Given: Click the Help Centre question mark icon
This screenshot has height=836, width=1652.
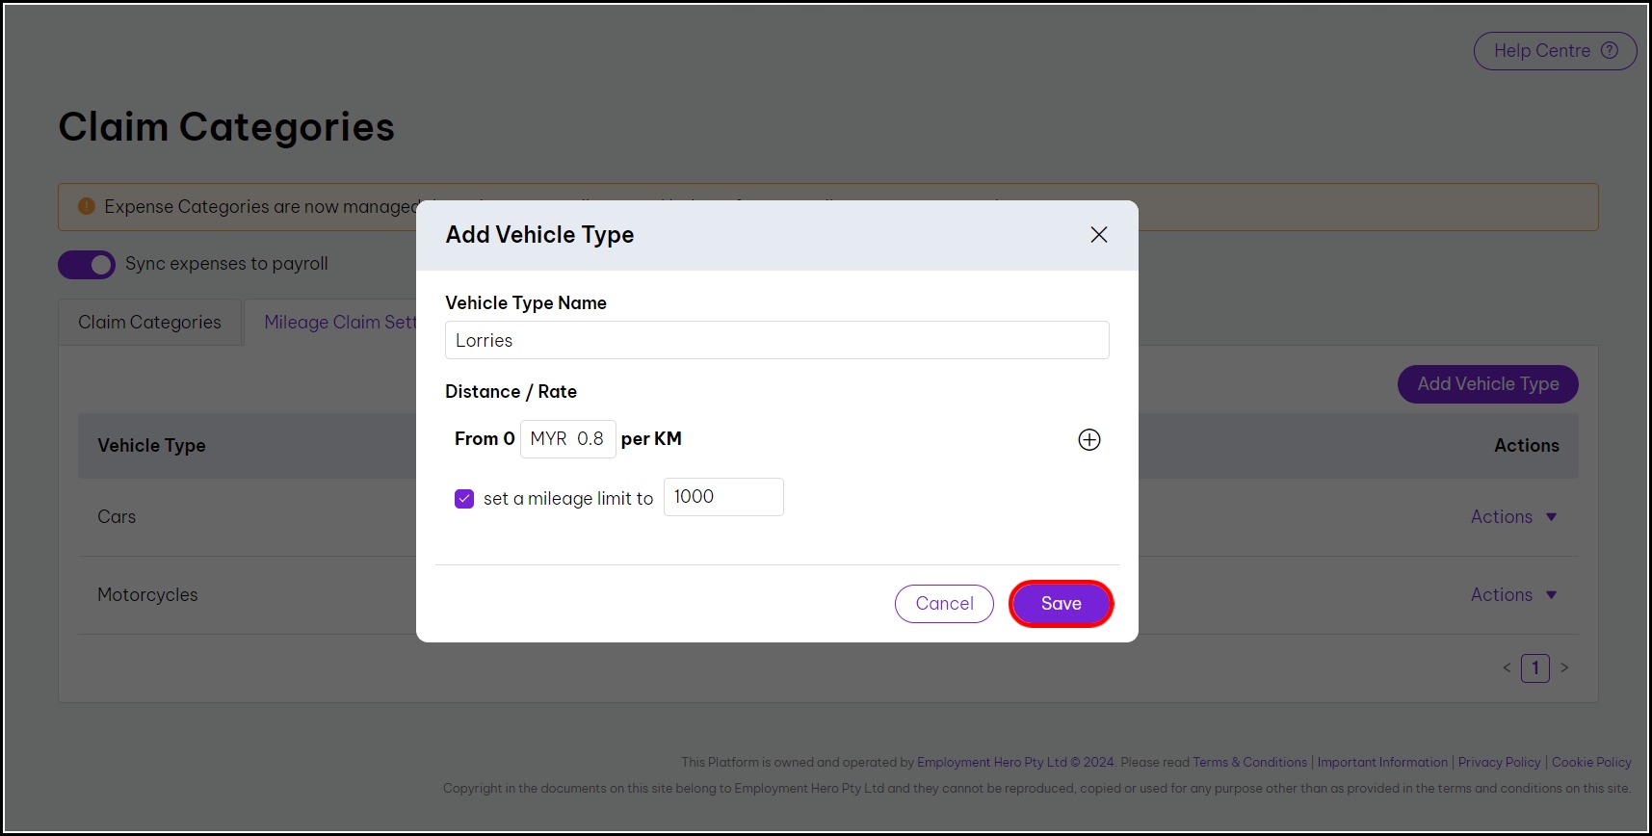Looking at the screenshot, I should click(1609, 51).
